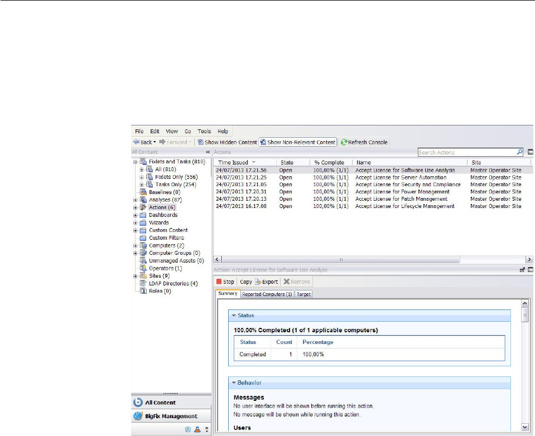The height and width of the screenshot is (436, 535).
Task: Open the Back history dropdown arrow
Action: (x=155, y=142)
